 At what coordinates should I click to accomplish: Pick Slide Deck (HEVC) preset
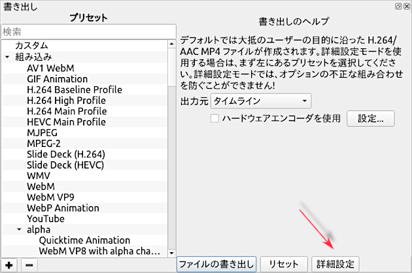[65, 165]
